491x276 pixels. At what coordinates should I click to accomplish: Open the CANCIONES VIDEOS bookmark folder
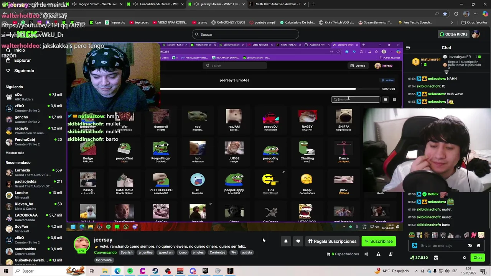coord(228,23)
